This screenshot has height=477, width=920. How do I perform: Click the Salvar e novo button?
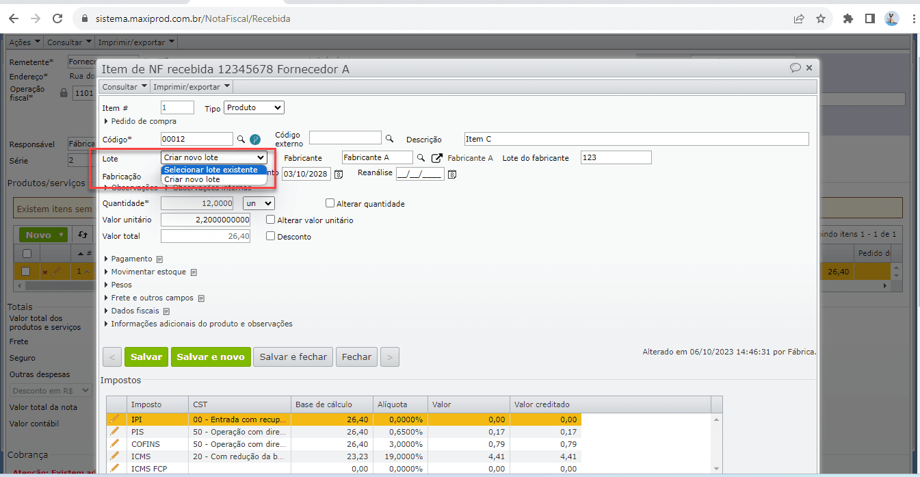coord(211,357)
